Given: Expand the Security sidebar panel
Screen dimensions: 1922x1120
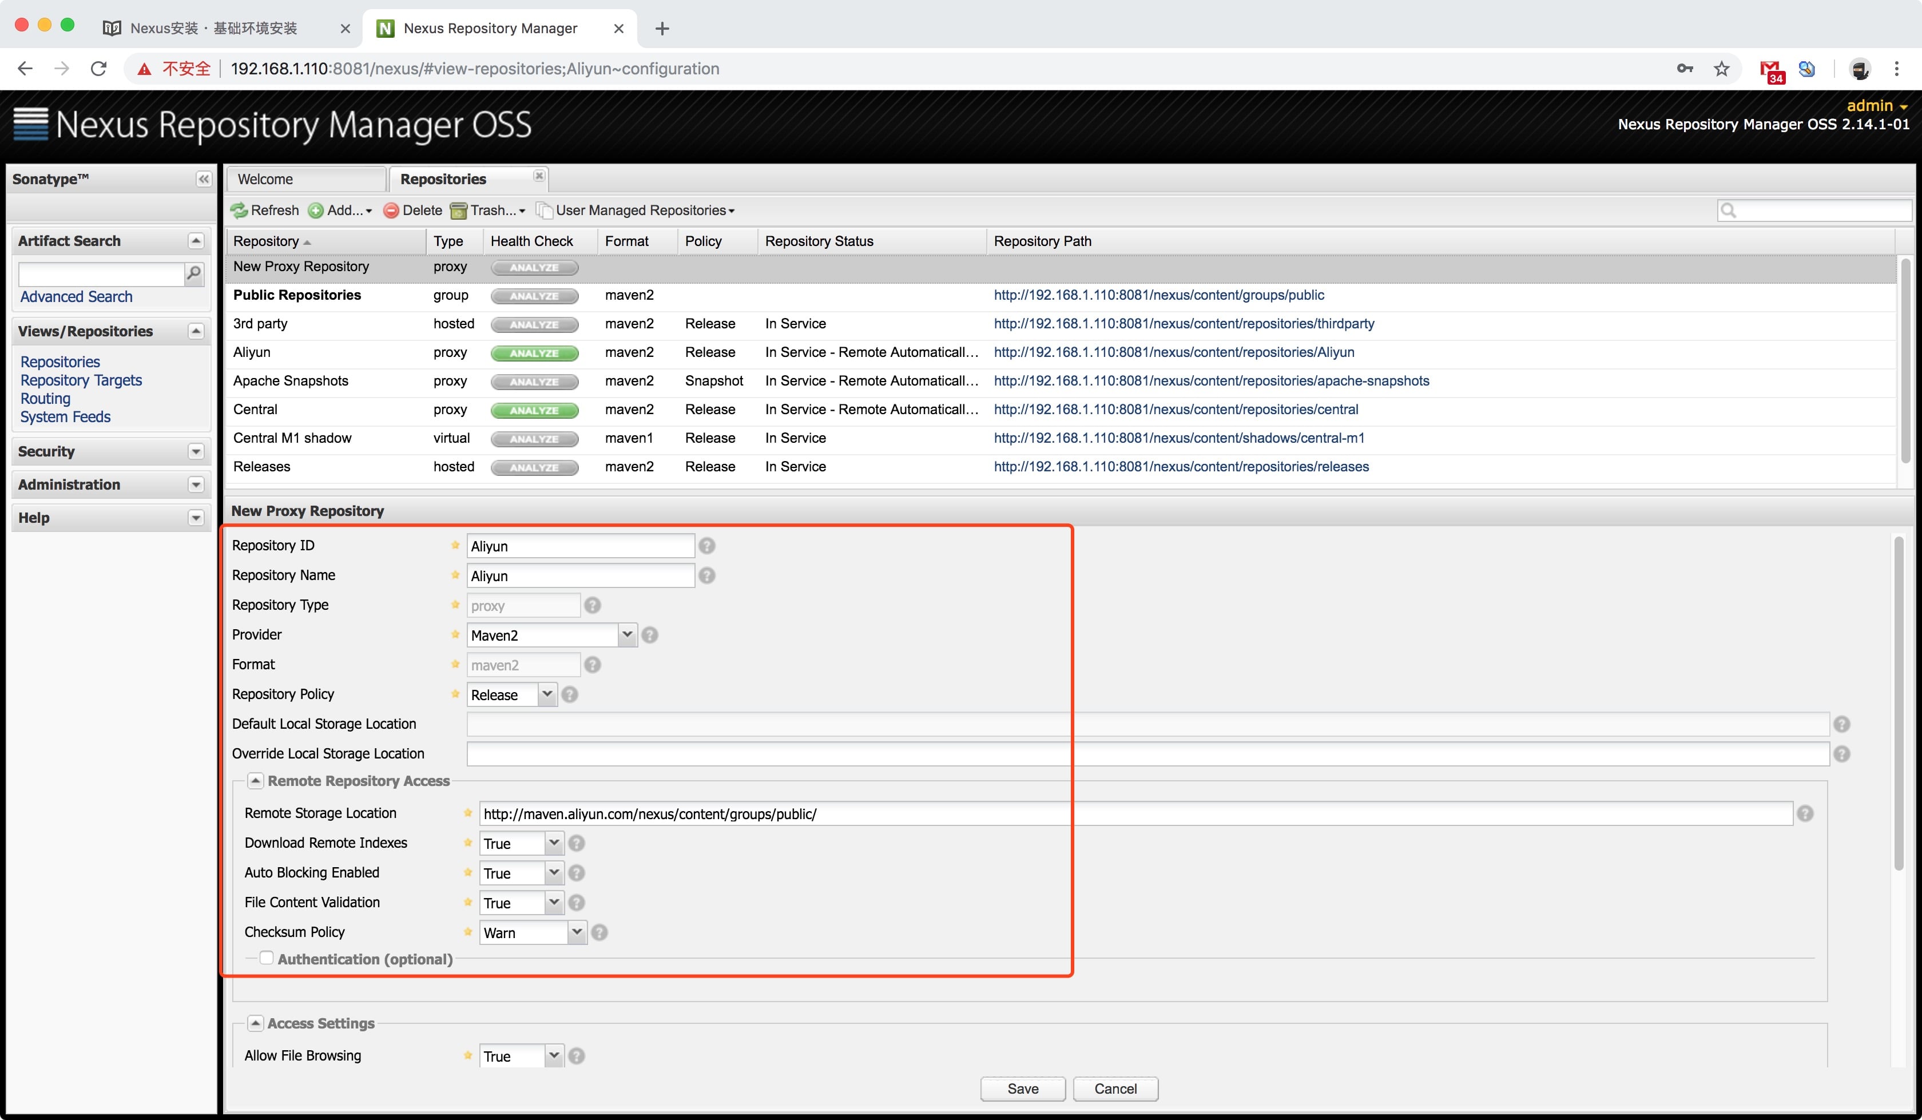Looking at the screenshot, I should tap(196, 452).
